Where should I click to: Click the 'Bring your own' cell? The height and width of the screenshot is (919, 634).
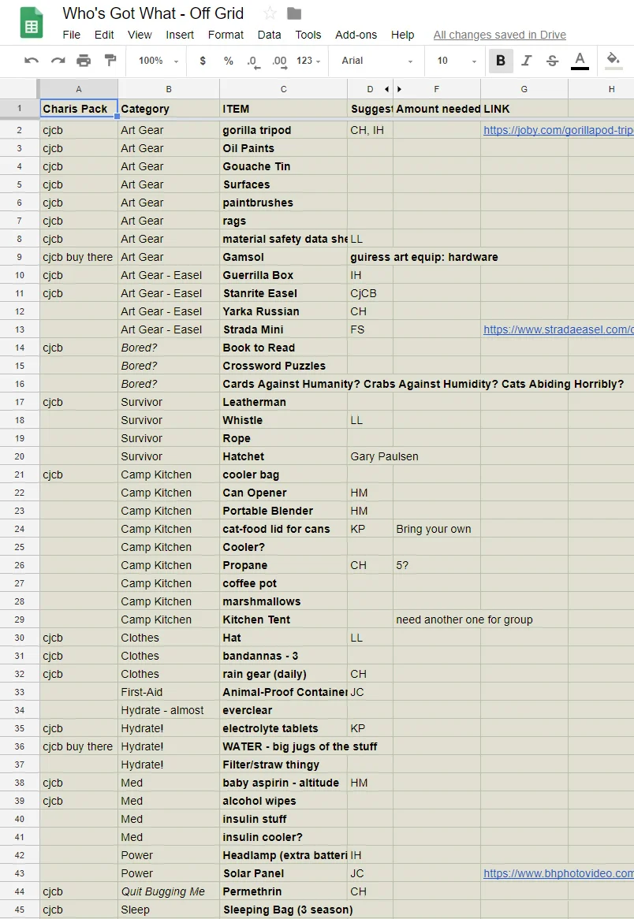[436, 529]
